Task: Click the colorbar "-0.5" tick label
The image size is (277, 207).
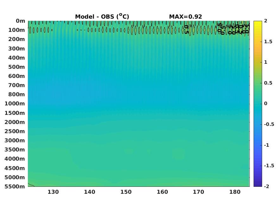Action: [269, 124]
